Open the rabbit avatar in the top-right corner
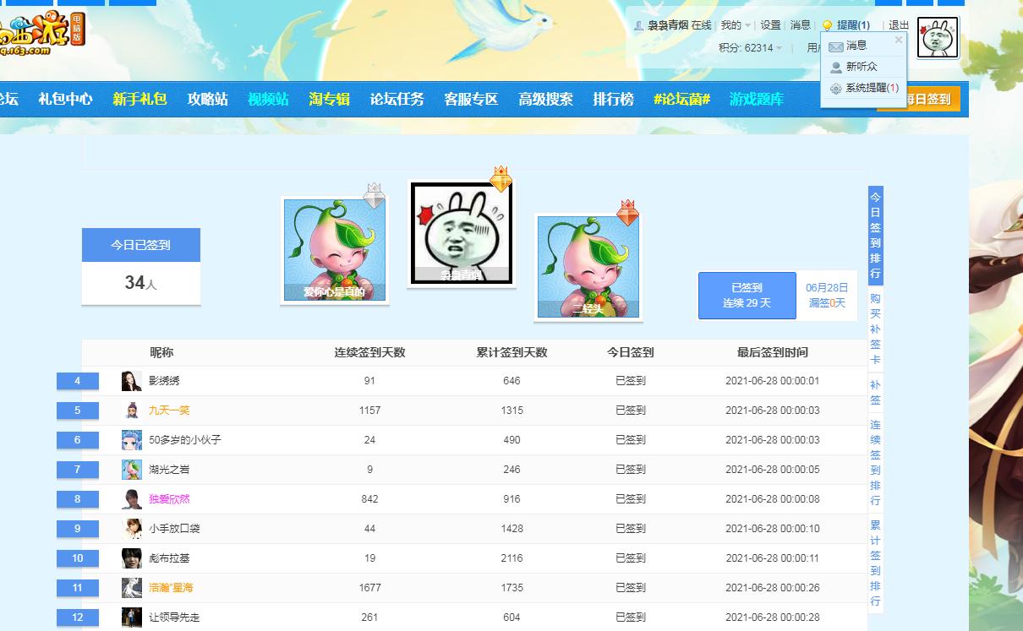1023x631 pixels. 938,37
